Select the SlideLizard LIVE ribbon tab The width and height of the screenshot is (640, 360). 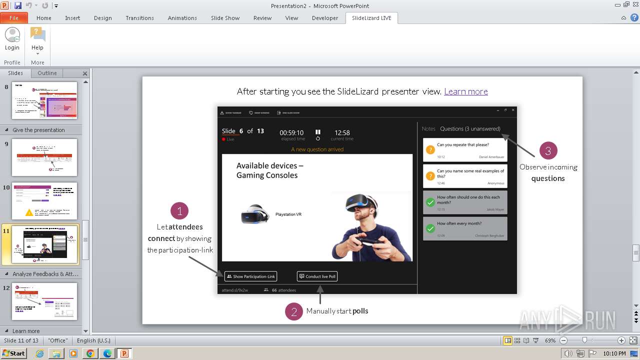point(371,18)
